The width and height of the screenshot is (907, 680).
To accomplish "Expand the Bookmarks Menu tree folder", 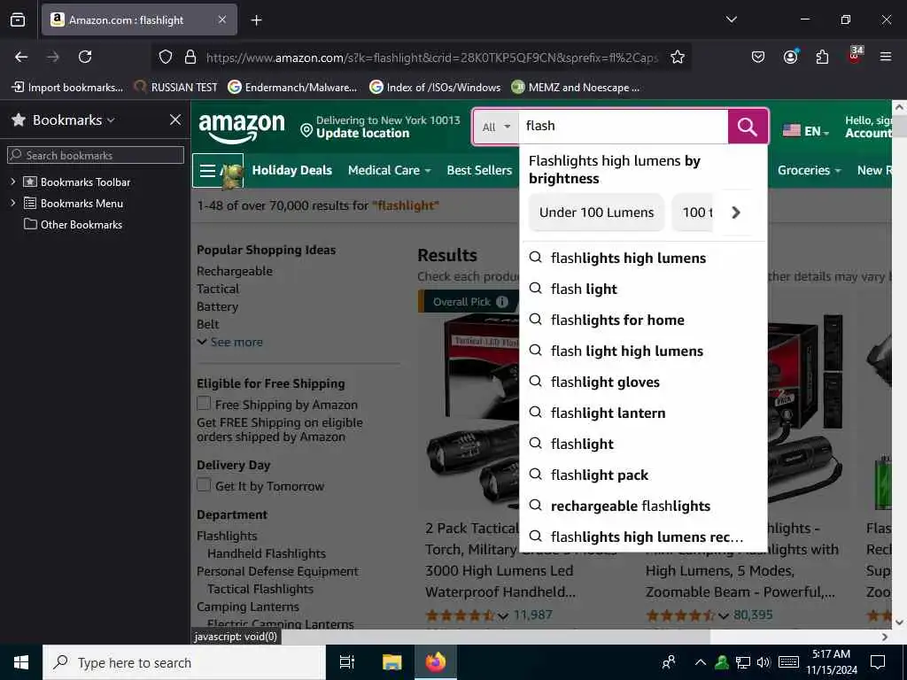I will tap(12, 204).
